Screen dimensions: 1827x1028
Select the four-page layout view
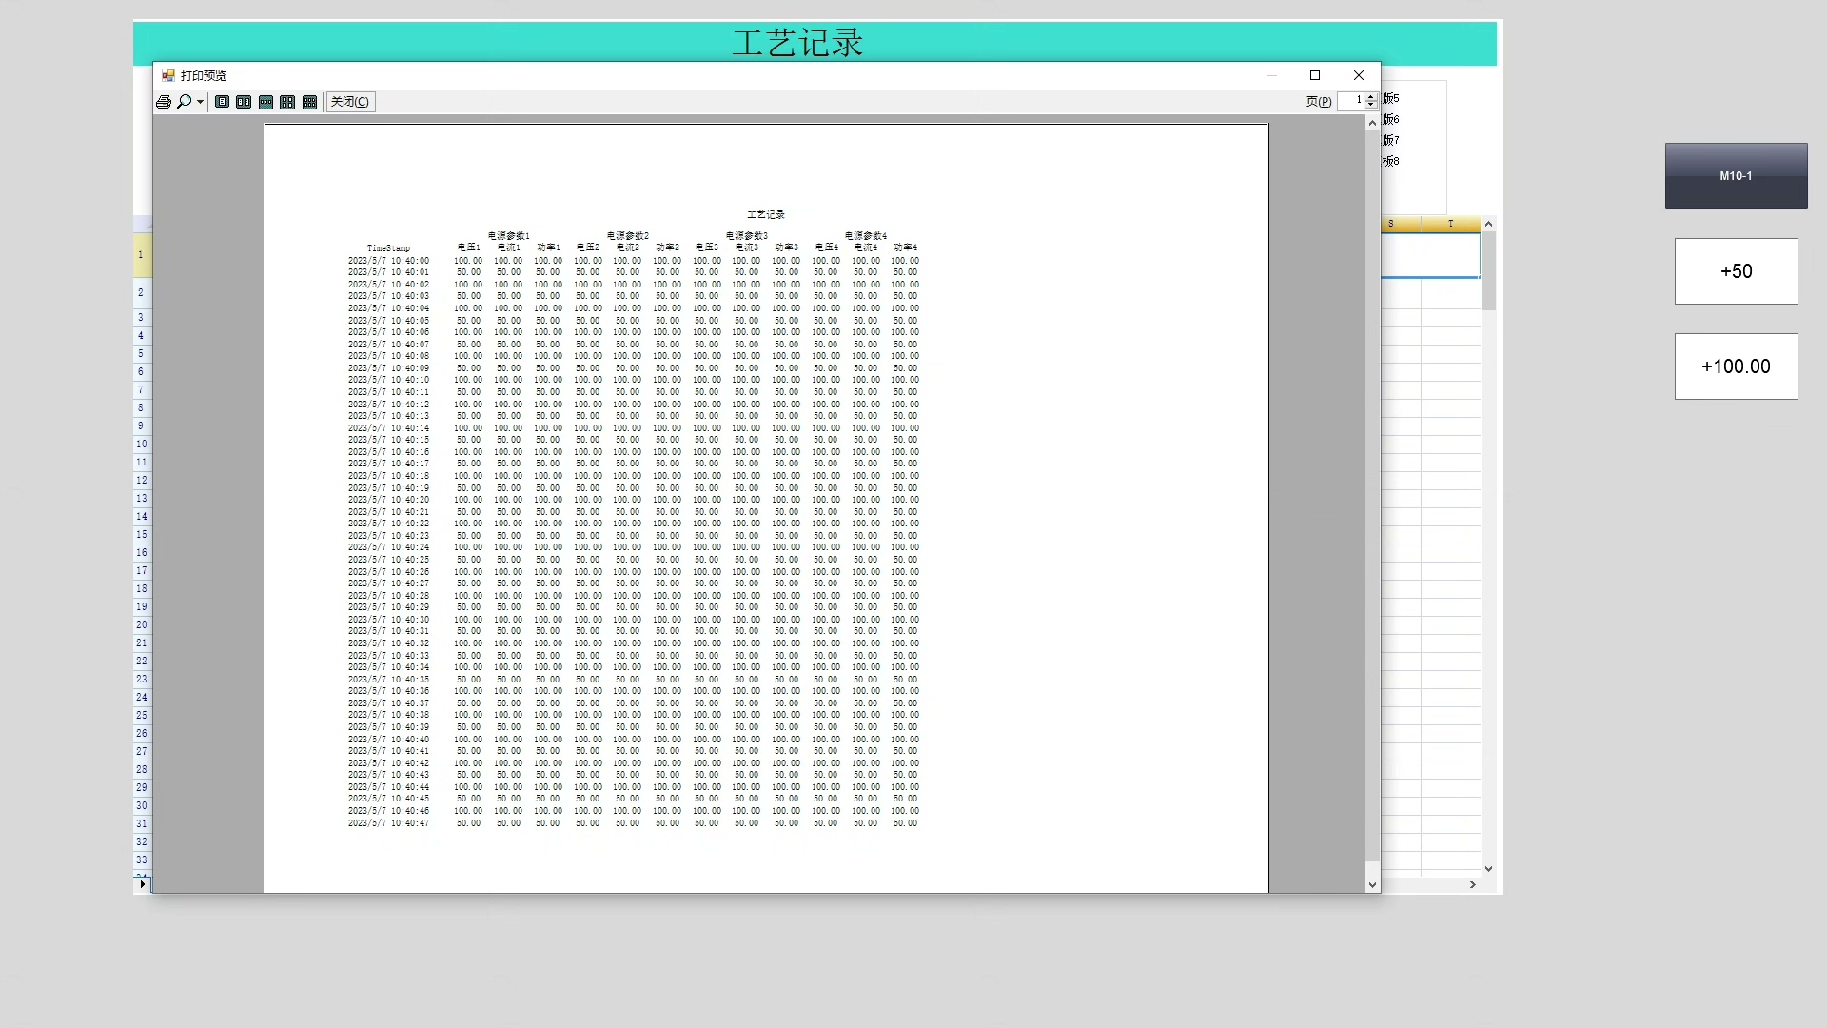pyautogui.click(x=287, y=102)
